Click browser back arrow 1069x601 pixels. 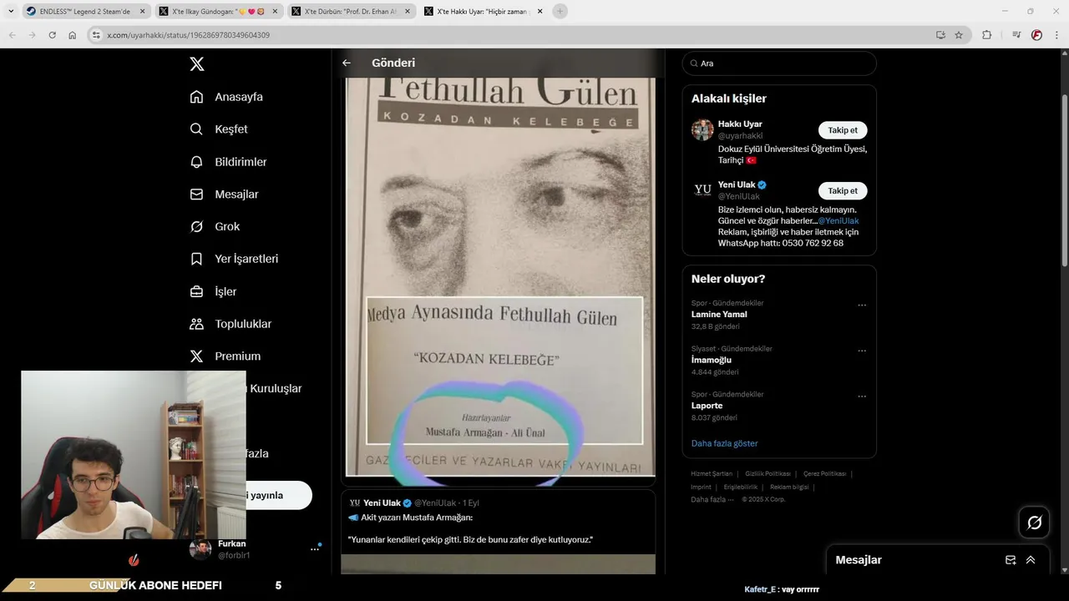click(x=12, y=35)
